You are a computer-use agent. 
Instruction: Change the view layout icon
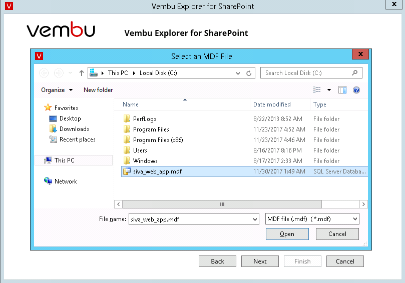pos(317,90)
